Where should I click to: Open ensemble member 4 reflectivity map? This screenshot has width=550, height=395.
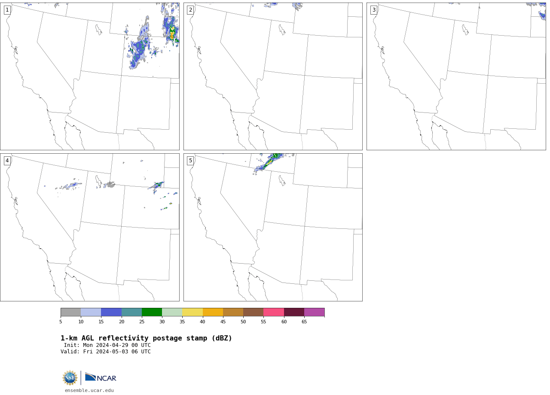89,227
